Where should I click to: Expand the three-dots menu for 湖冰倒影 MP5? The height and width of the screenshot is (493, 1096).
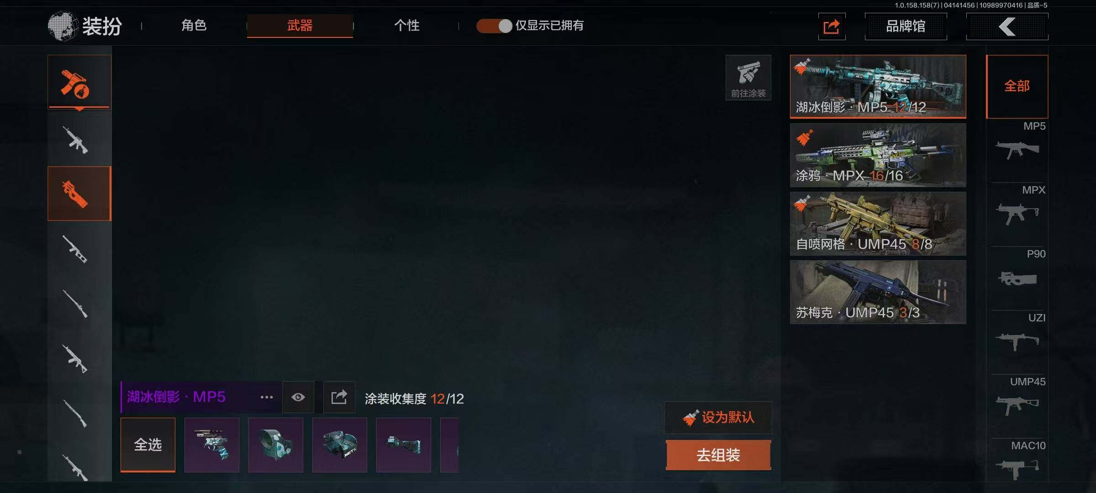coord(267,397)
